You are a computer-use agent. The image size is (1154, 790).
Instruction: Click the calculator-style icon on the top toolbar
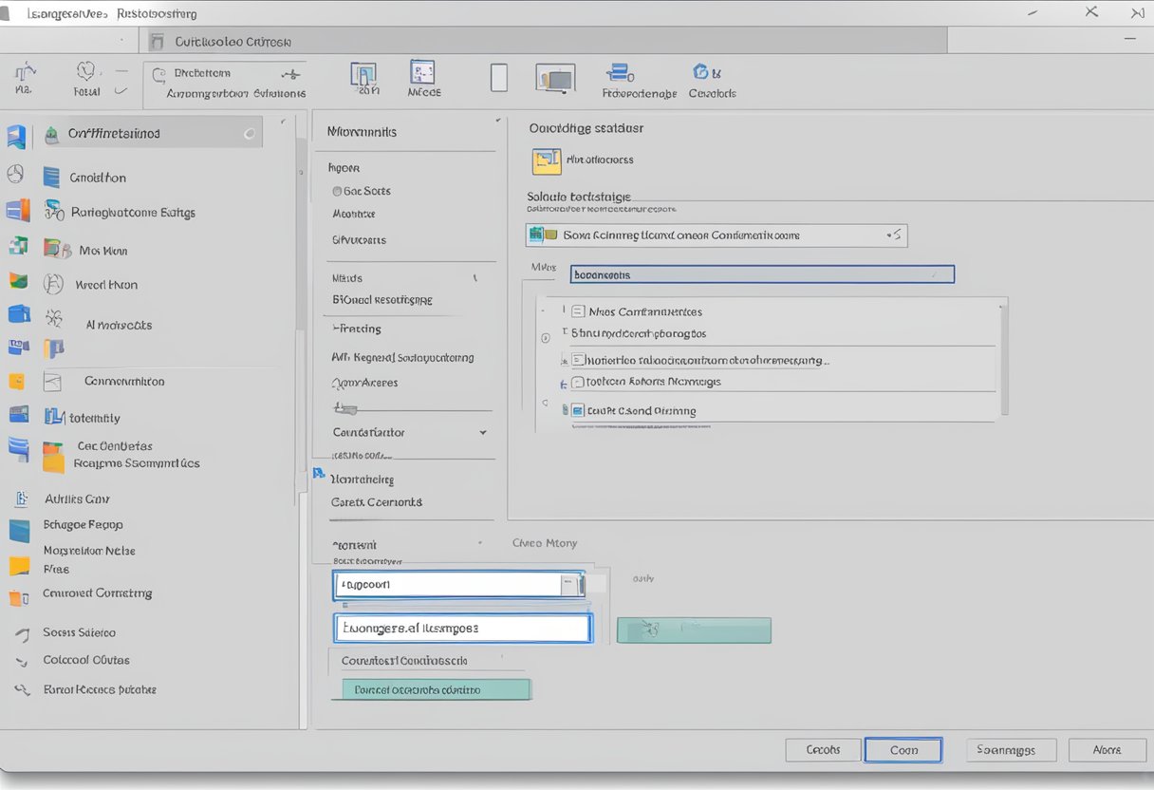(x=423, y=76)
